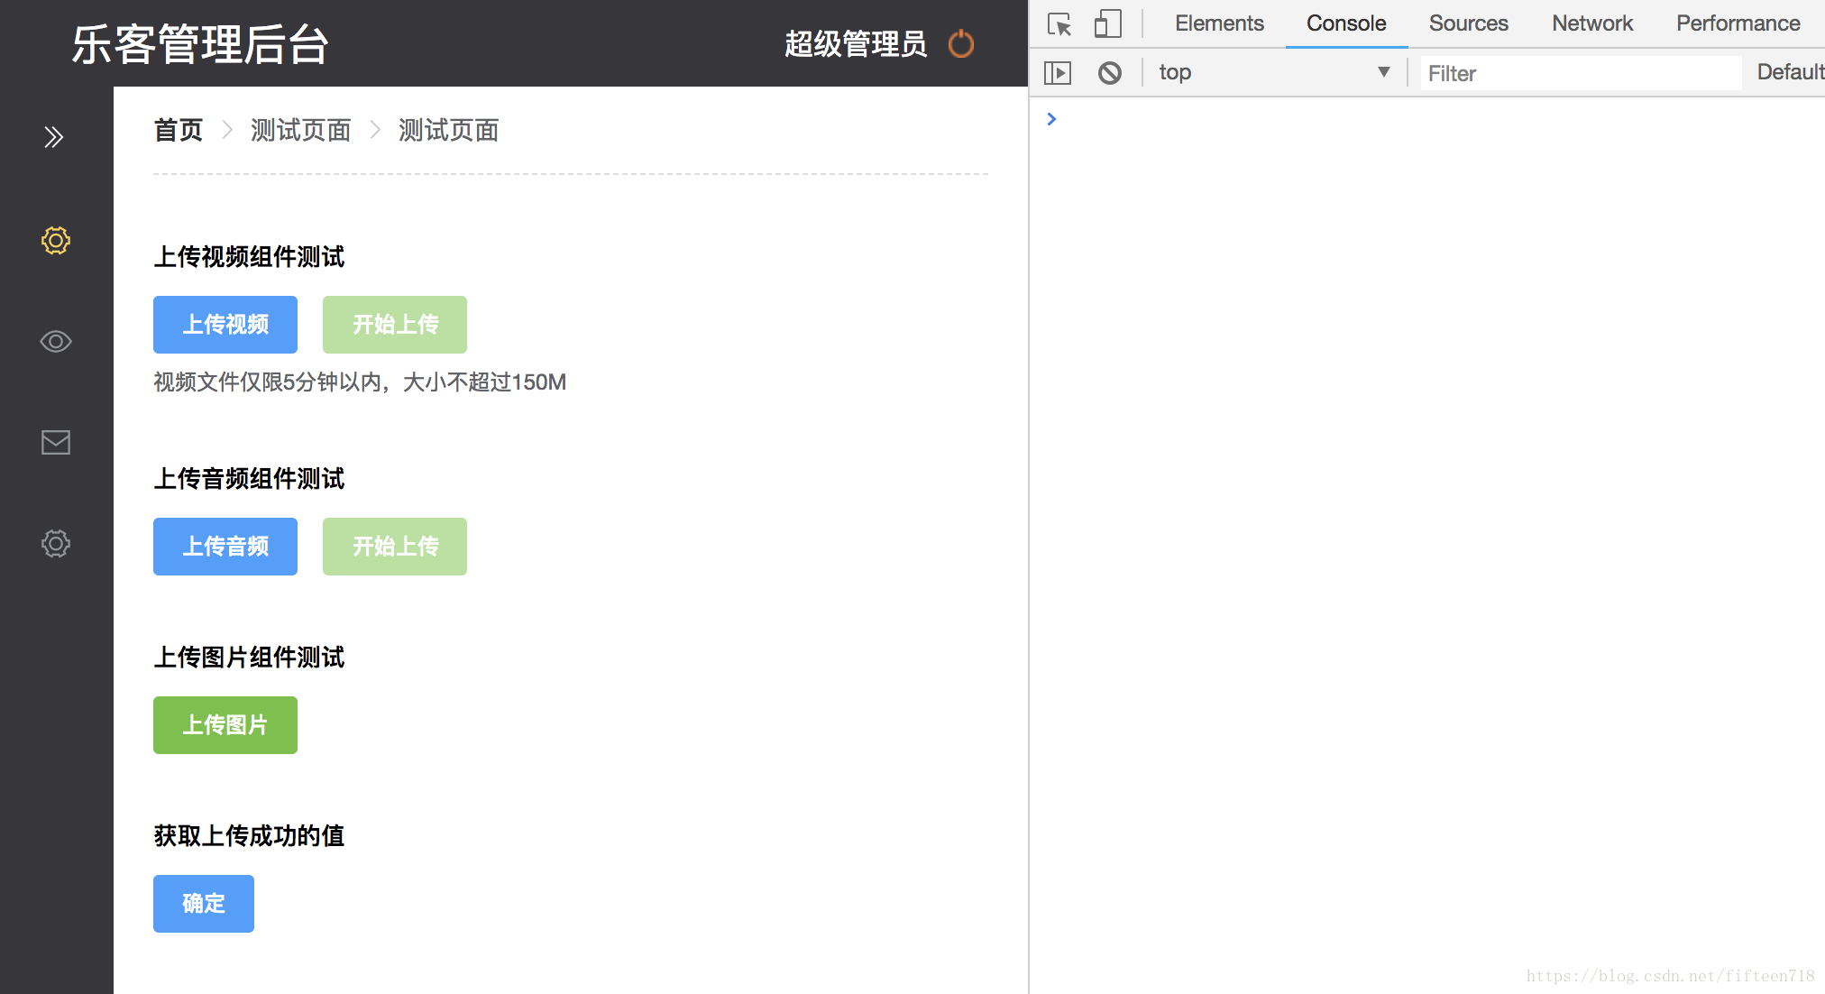Expand sidebar with double chevron icon

tap(54, 137)
